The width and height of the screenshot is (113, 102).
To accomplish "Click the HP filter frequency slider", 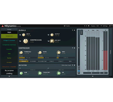I will pos(33,70).
